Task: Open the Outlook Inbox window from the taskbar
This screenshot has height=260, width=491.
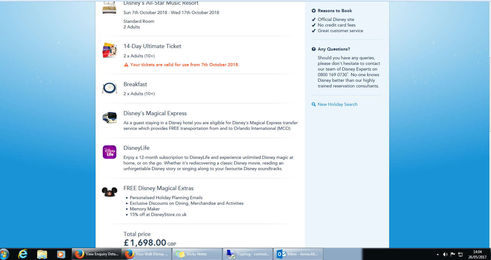Action: [298, 254]
